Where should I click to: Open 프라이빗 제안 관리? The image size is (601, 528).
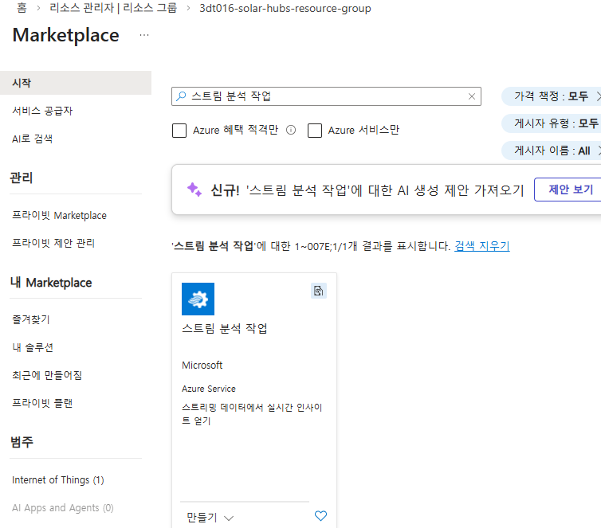coord(53,243)
